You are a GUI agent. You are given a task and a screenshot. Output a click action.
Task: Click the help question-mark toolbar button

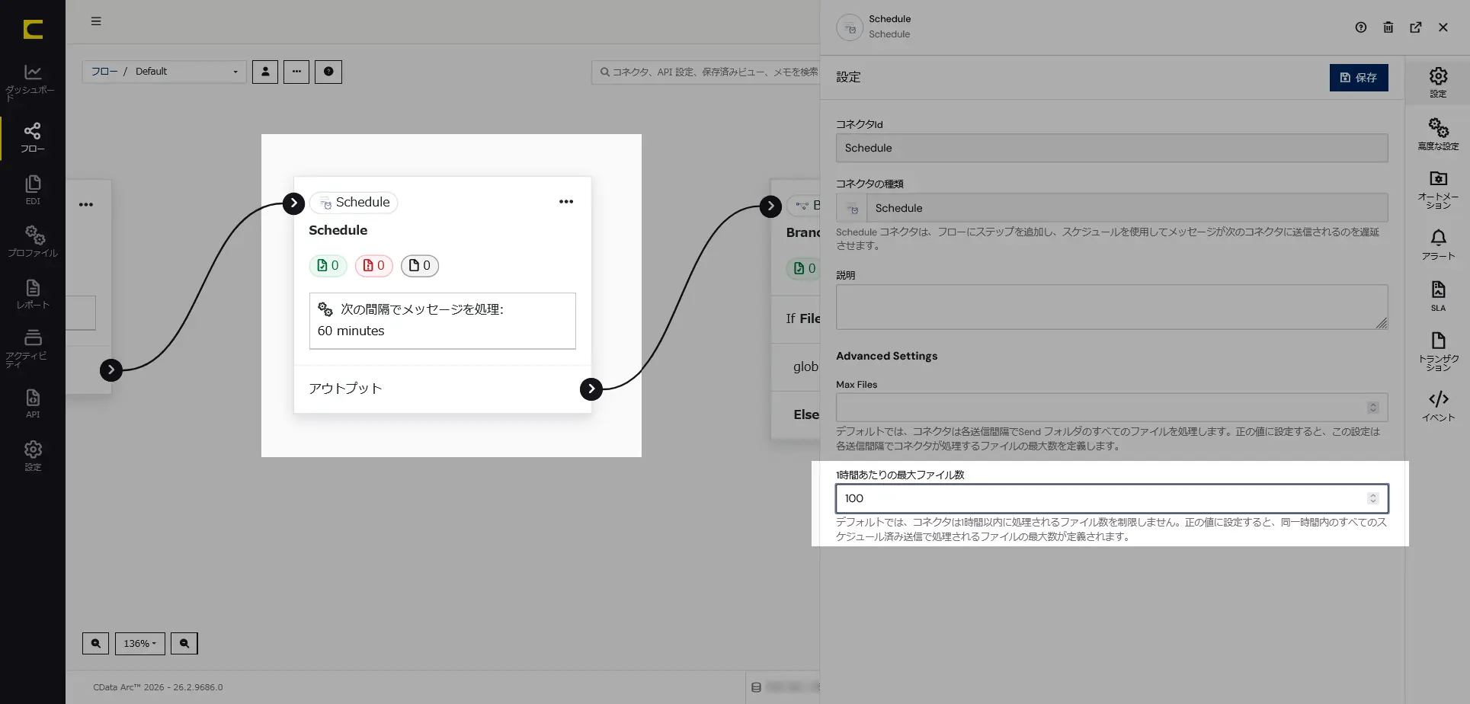pos(328,72)
